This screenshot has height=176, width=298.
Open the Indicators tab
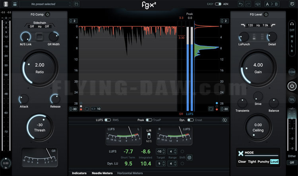(x=79, y=173)
